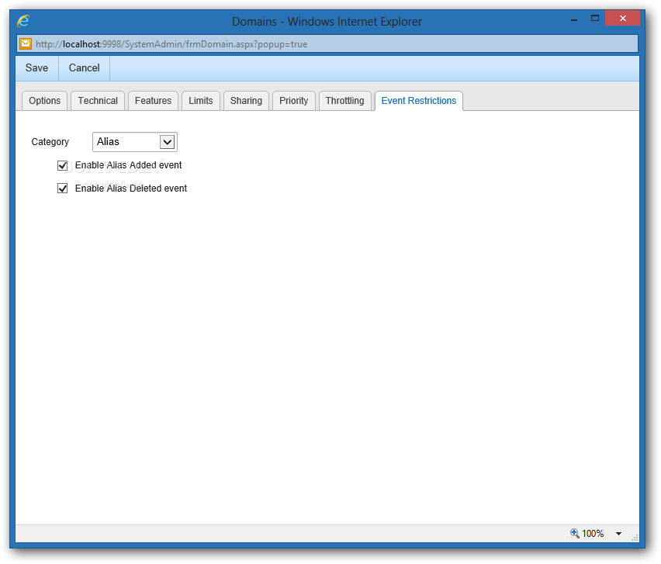This screenshot has width=661, height=564.
Task: Click the Category label
Action: [x=50, y=142]
